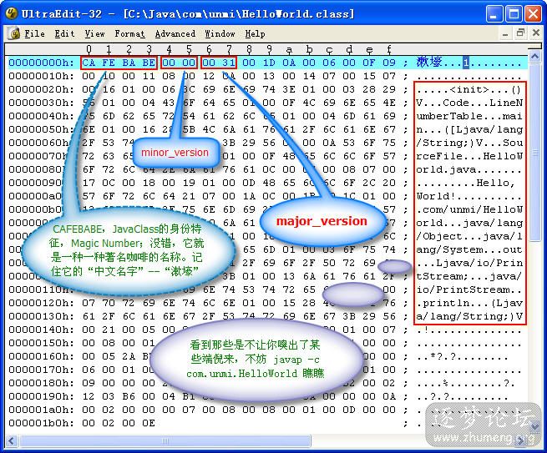
Task: Click the ASCII text '.println...(Ljav'
Action: 469,303
